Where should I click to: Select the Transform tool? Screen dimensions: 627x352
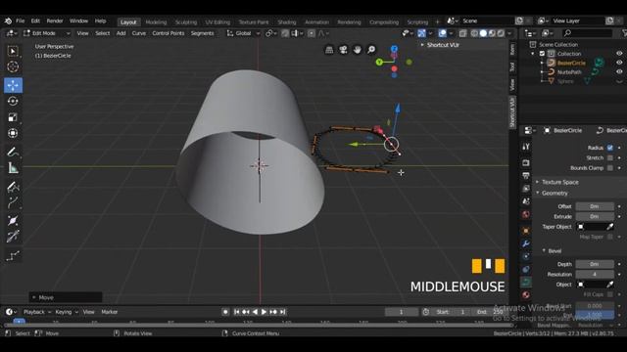pyautogui.click(x=13, y=133)
